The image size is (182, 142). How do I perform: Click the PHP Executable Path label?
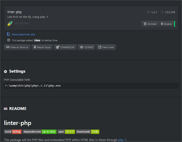(x=17, y=80)
